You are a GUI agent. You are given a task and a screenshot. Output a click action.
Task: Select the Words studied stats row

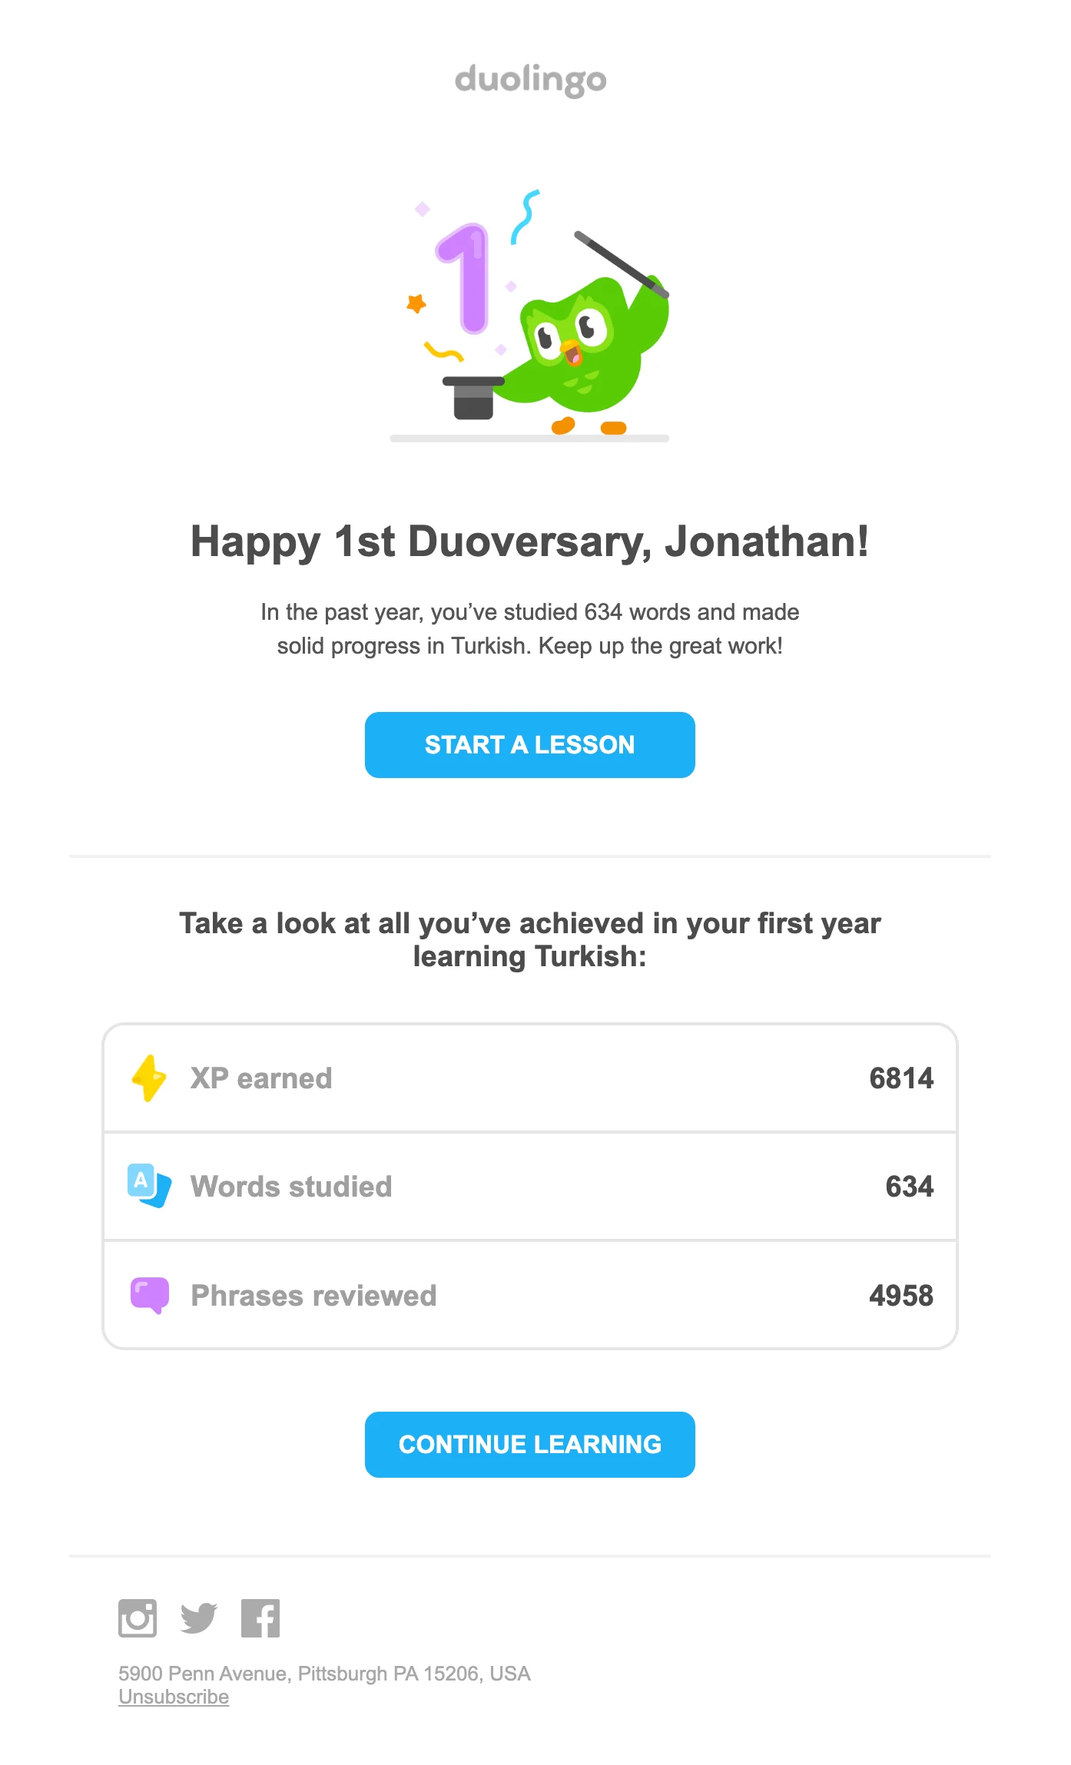[x=530, y=1186]
